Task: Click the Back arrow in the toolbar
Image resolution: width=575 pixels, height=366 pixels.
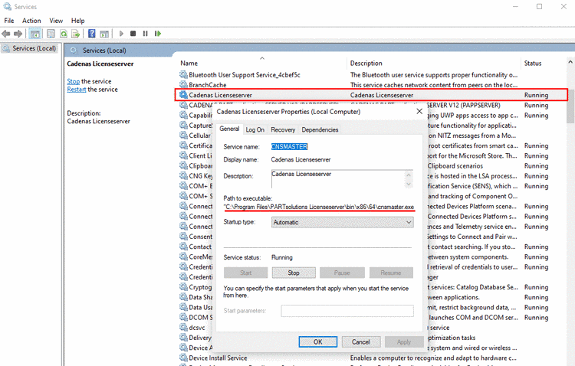Action: click(x=6, y=34)
